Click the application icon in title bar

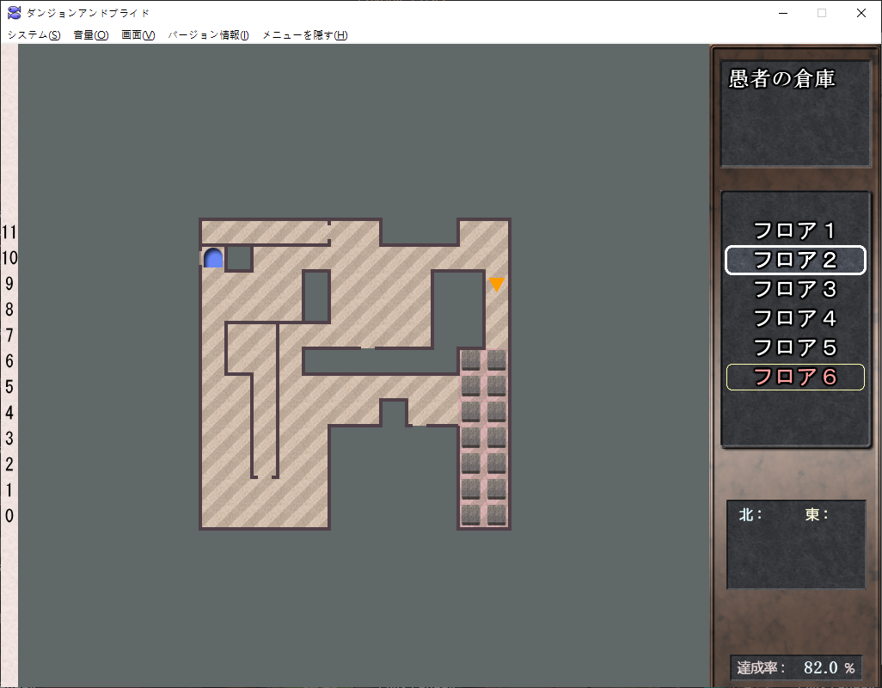click(x=14, y=12)
